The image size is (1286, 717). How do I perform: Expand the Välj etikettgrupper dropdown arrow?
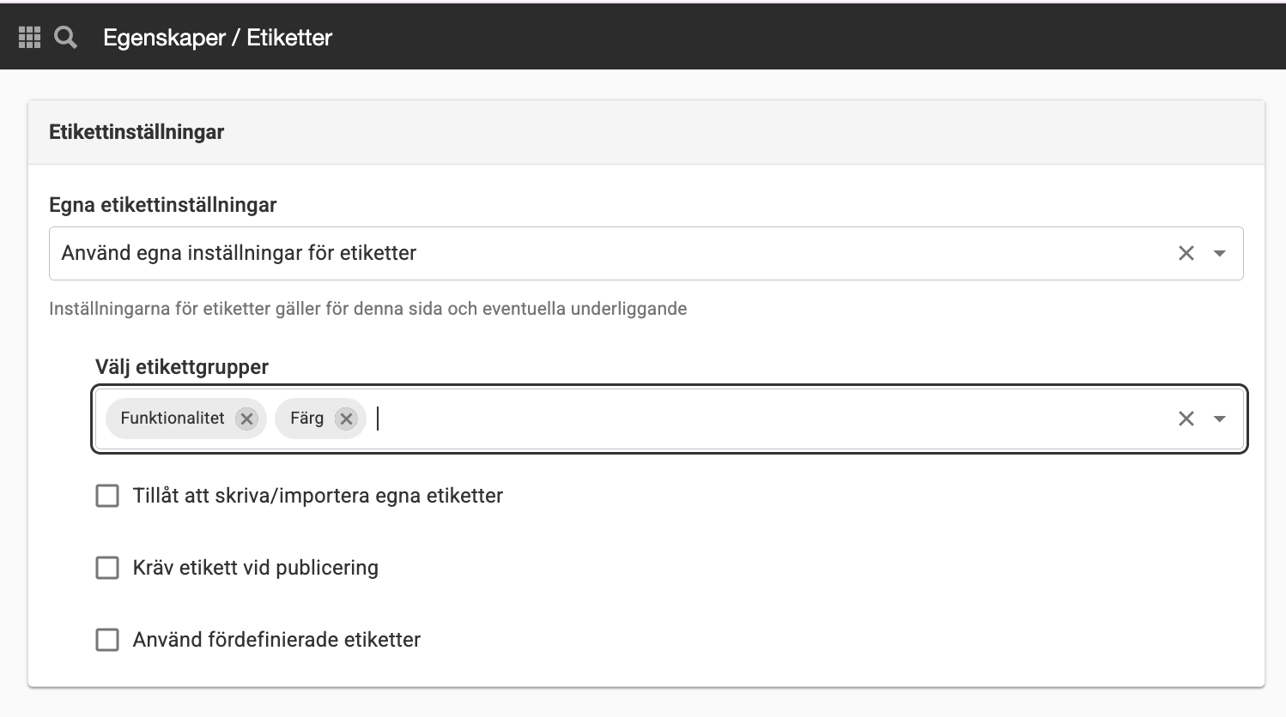(x=1219, y=419)
